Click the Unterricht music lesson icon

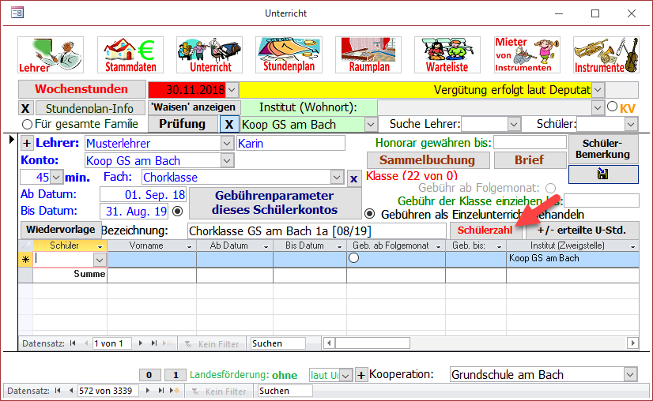209,55
